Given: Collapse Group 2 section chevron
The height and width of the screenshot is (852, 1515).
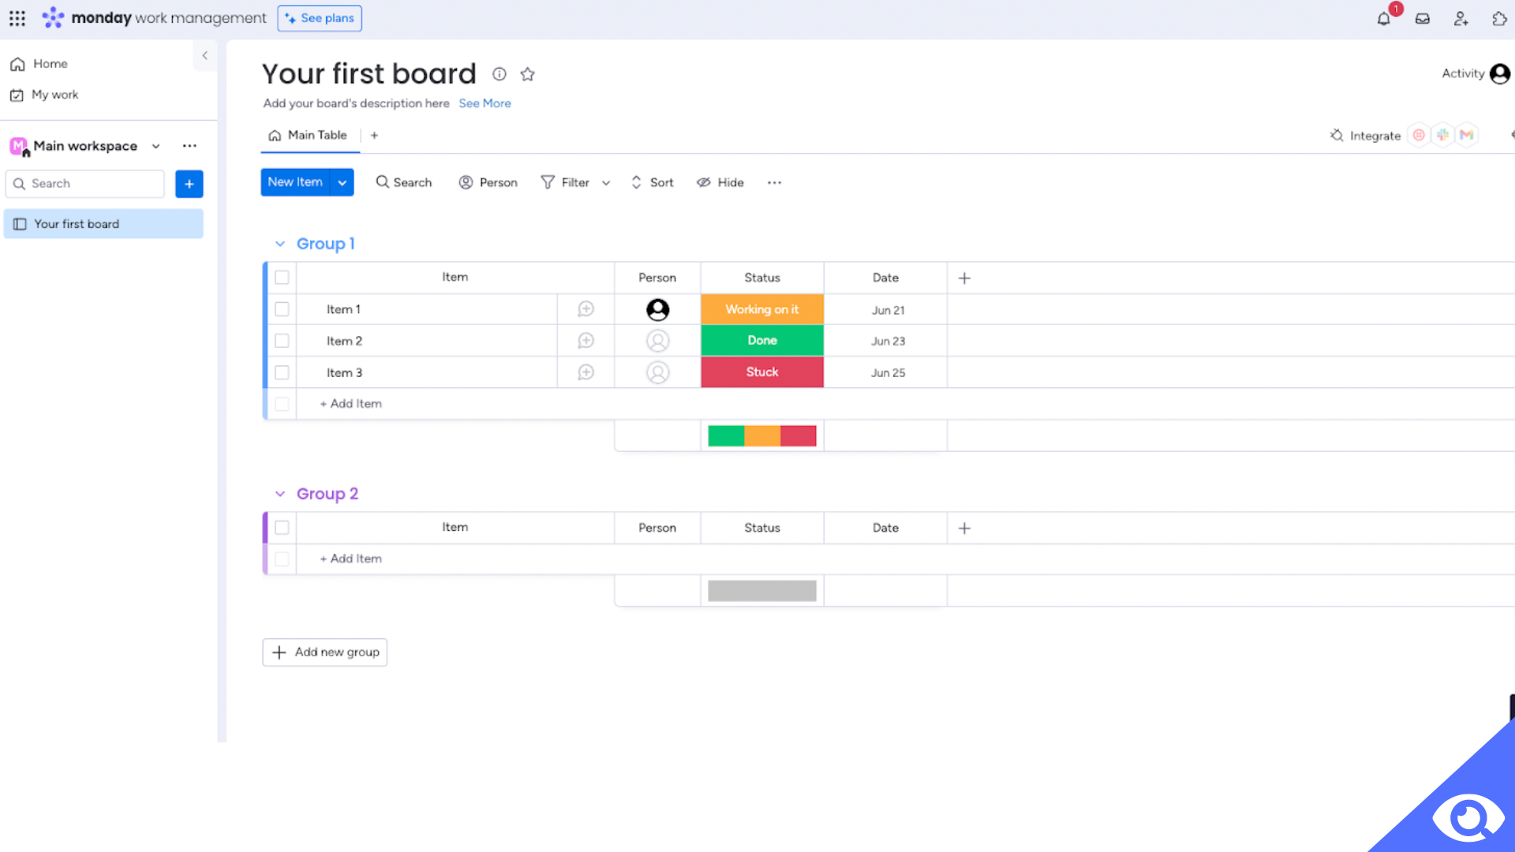Looking at the screenshot, I should [x=280, y=493].
